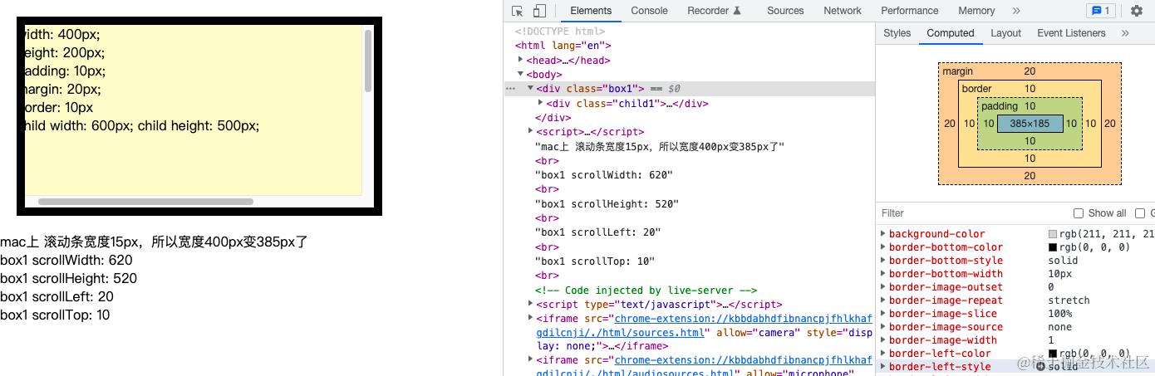Open the Performance tab
The image size is (1155, 376).
pos(910,11)
